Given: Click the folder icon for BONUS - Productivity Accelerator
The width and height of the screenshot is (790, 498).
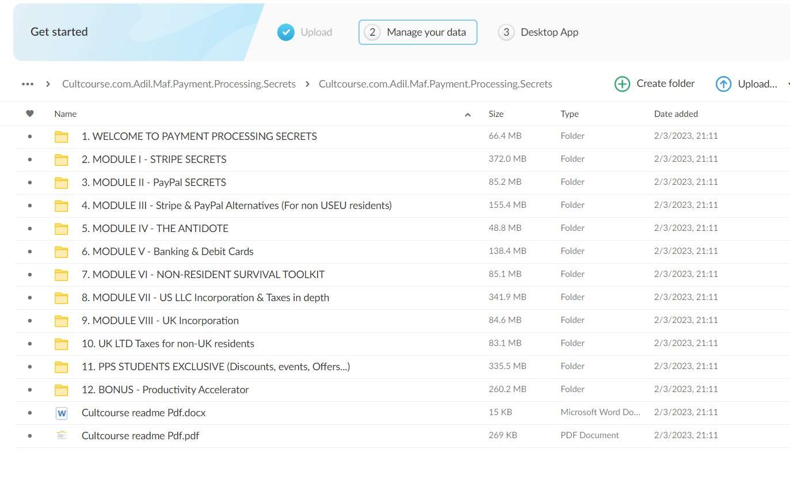Looking at the screenshot, I should pyautogui.click(x=62, y=390).
